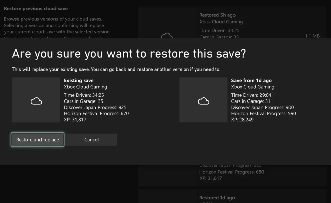Select the Existing save cloud thumbnail
331x203 pixels.
[x=36, y=100]
